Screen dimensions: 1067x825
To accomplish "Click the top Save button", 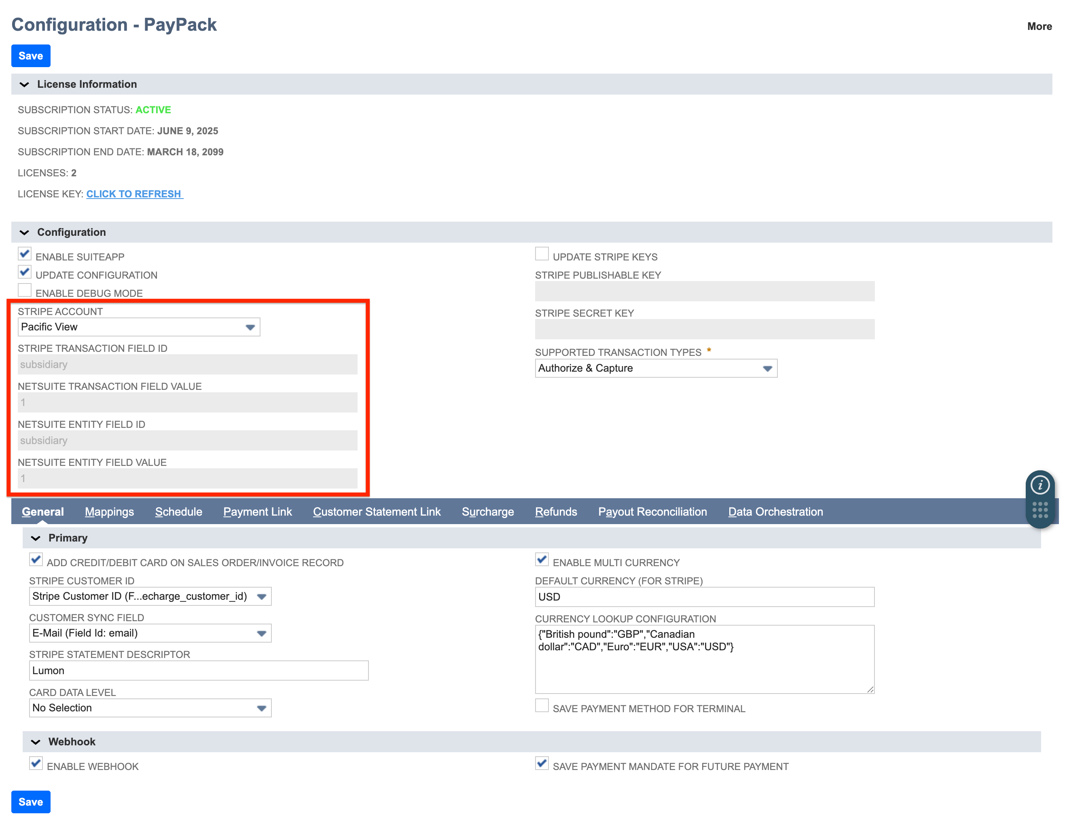I will (31, 56).
